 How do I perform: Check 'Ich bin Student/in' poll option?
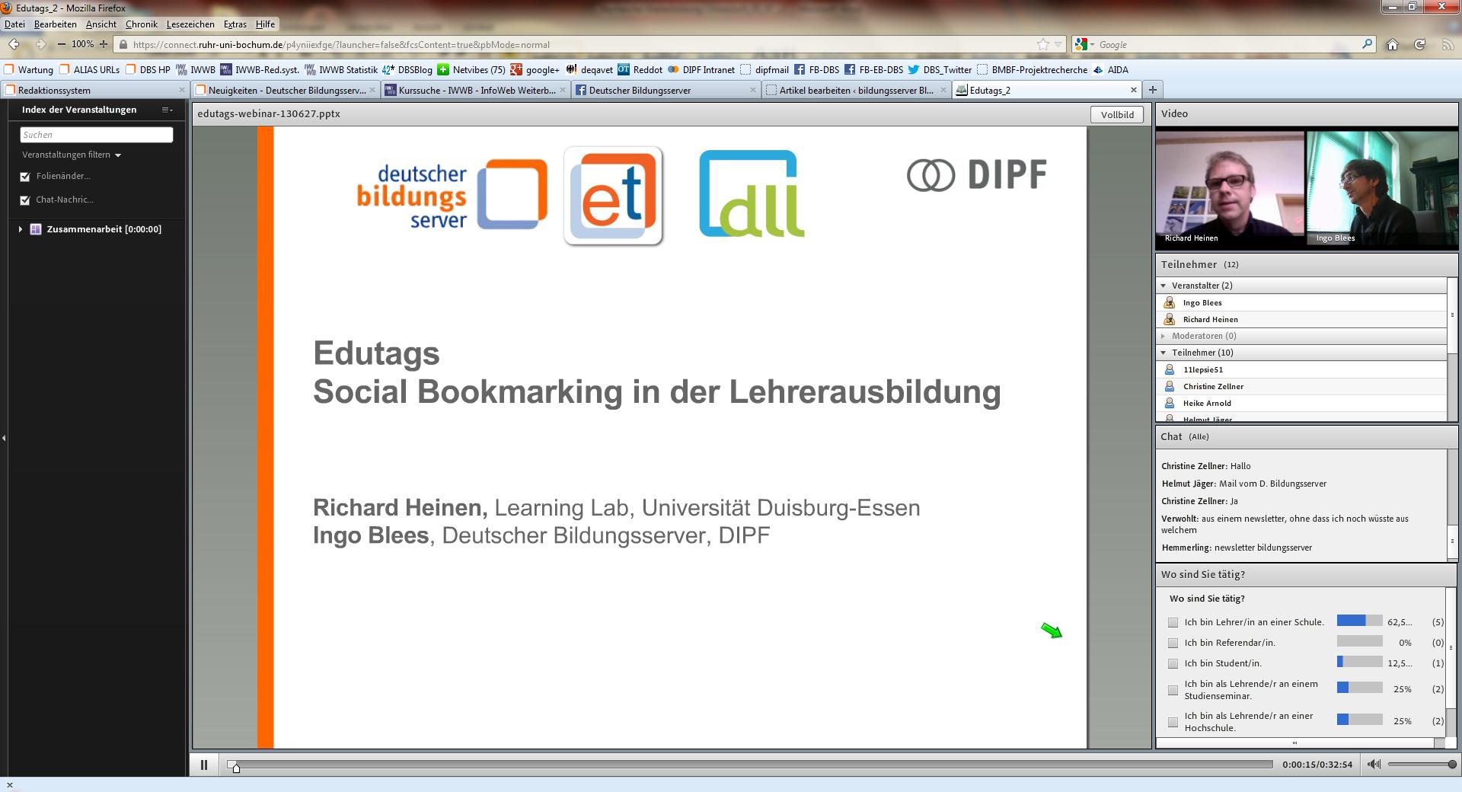[x=1173, y=663]
